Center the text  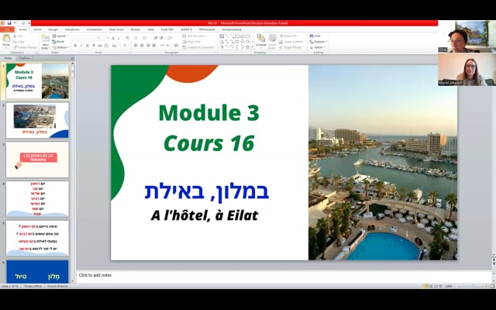pos(142,46)
